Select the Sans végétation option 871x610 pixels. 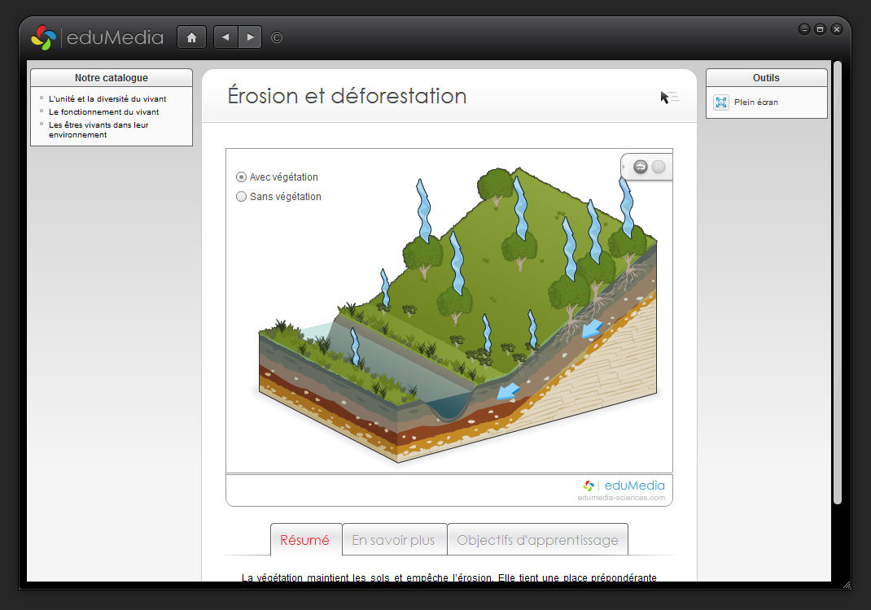[x=241, y=197]
